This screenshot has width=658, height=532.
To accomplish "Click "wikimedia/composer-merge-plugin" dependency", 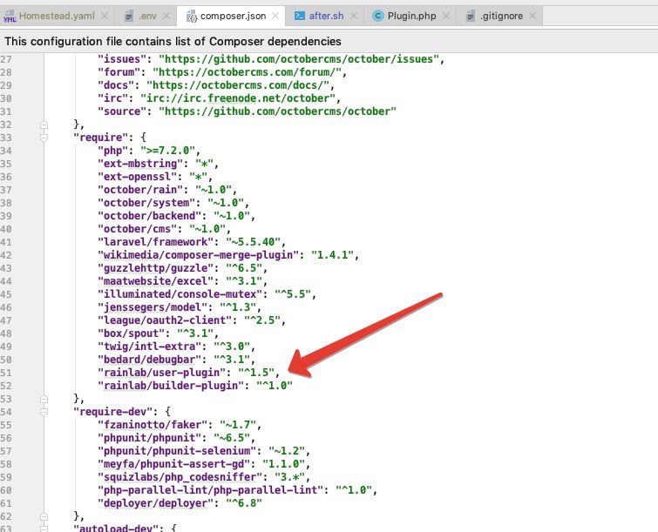I will click(x=198, y=255).
